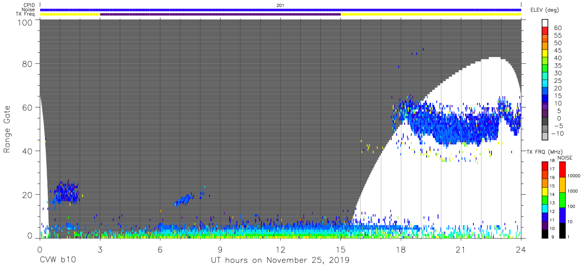The height and width of the screenshot is (270, 586).
Task: Click the CVW b10 radar beam label
Action: [58, 260]
